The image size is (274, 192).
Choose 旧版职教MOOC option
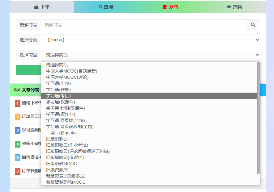pyautogui.click(x=149, y=164)
